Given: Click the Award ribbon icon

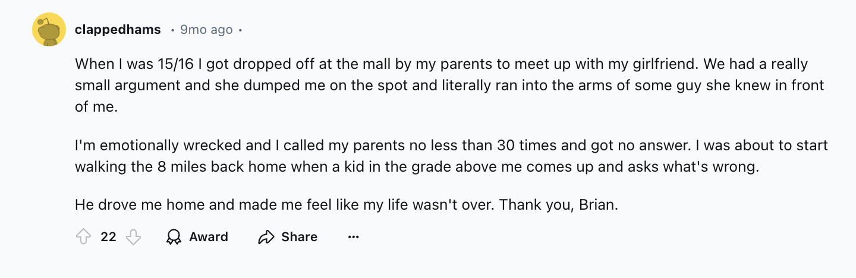Looking at the screenshot, I should [174, 237].
